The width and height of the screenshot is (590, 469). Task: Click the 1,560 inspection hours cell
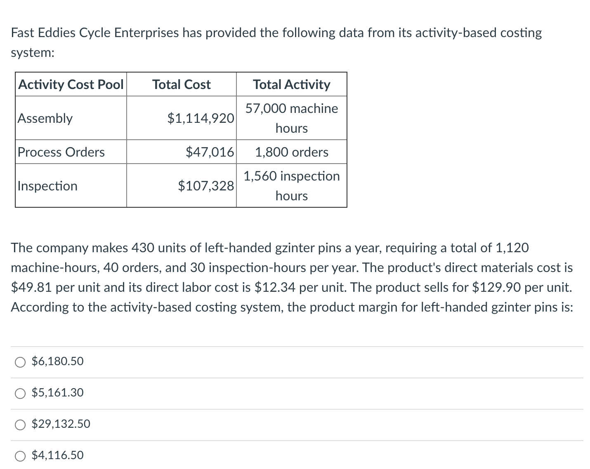[x=291, y=185]
